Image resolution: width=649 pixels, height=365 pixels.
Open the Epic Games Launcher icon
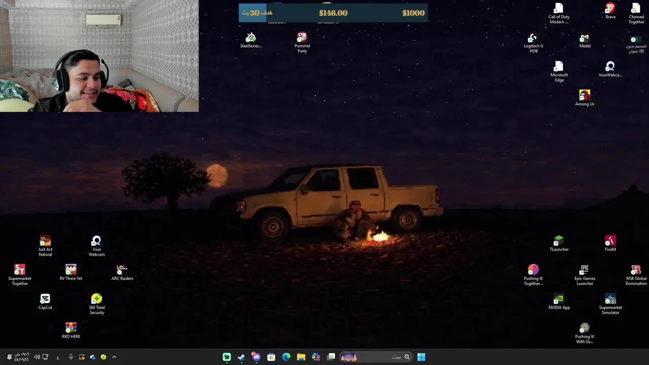coord(585,275)
